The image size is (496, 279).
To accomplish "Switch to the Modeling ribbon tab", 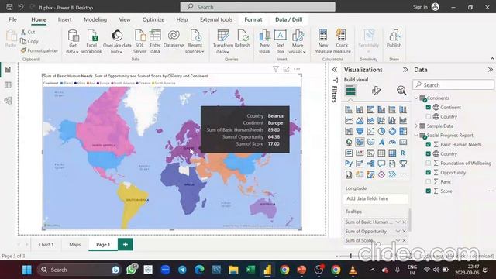I will (x=95, y=19).
